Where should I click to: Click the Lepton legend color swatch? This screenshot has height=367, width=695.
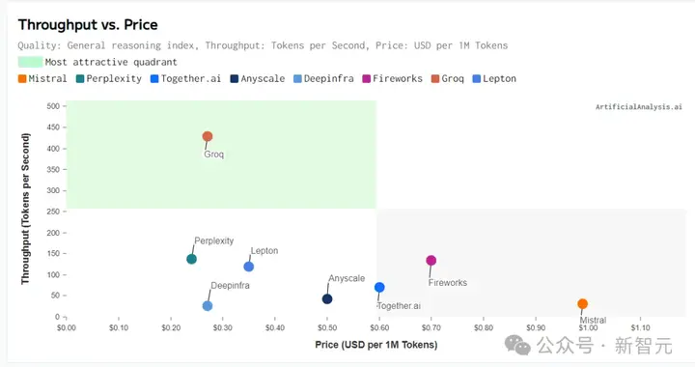(x=477, y=79)
